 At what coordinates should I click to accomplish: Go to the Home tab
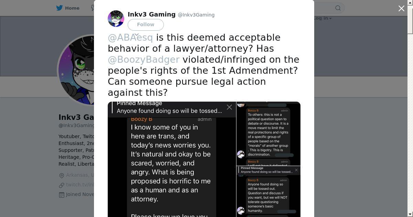(68, 8)
